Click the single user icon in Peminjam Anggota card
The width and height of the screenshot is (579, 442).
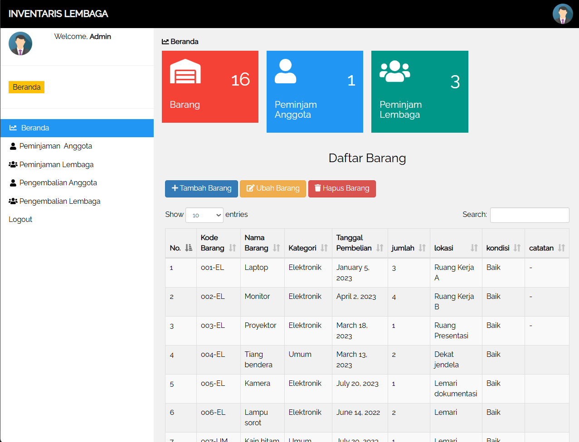click(285, 72)
